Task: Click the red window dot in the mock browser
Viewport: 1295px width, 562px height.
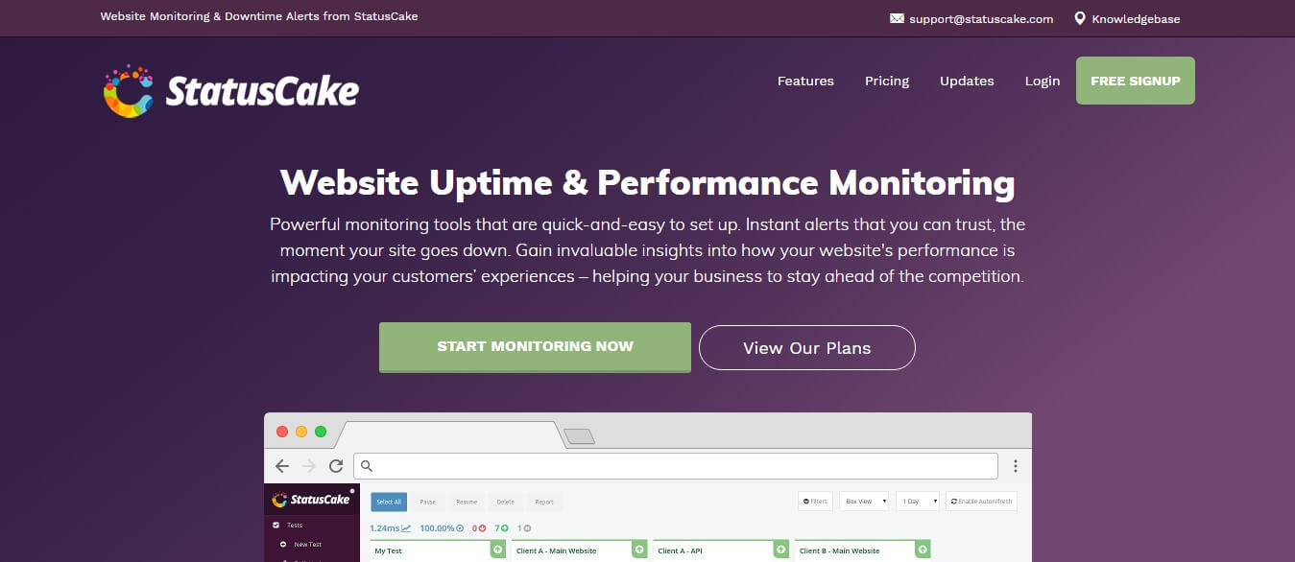Action: (282, 432)
